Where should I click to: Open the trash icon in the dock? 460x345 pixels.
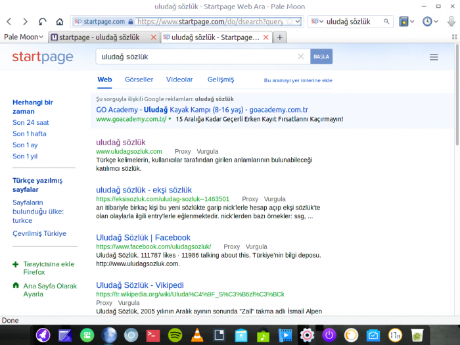[x=417, y=335]
